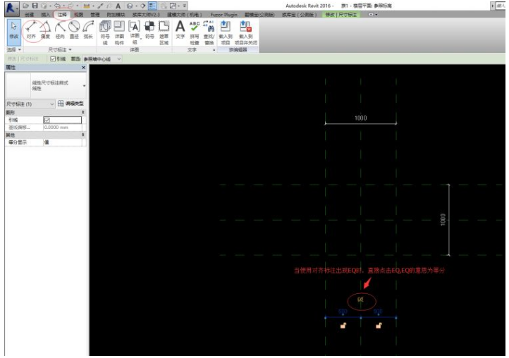
Task: Click the 文字 text tool
Action: (180, 30)
